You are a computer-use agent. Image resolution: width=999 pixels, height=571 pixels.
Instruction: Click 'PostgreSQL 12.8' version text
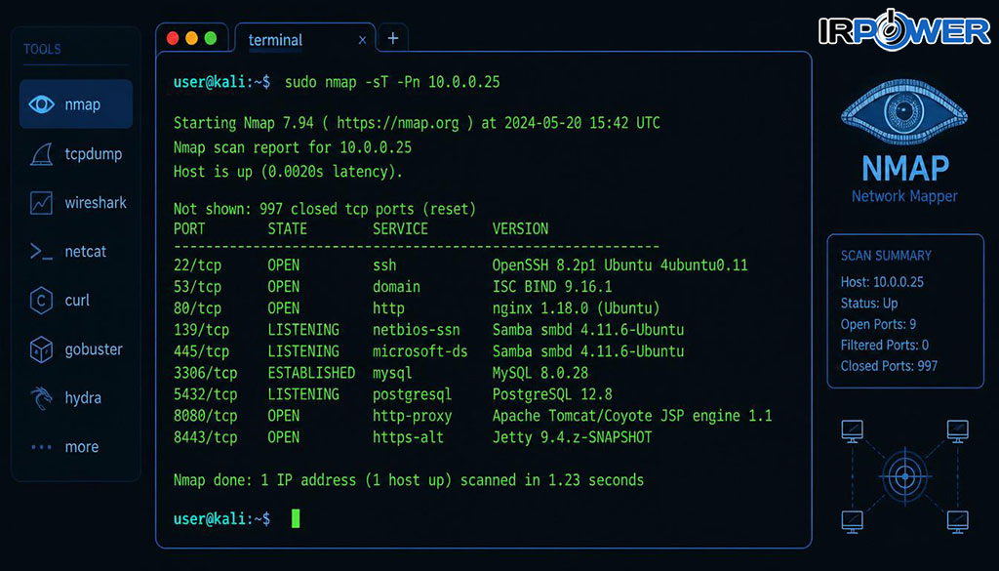552,394
